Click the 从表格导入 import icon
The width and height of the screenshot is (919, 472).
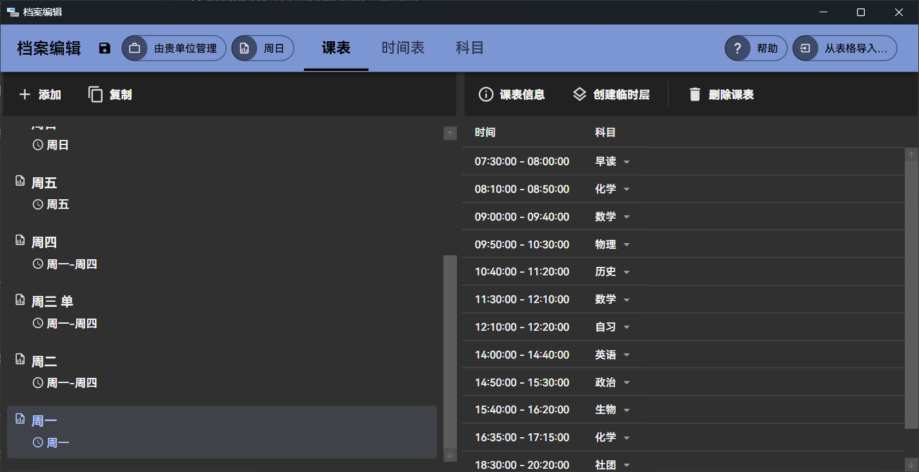click(x=805, y=48)
